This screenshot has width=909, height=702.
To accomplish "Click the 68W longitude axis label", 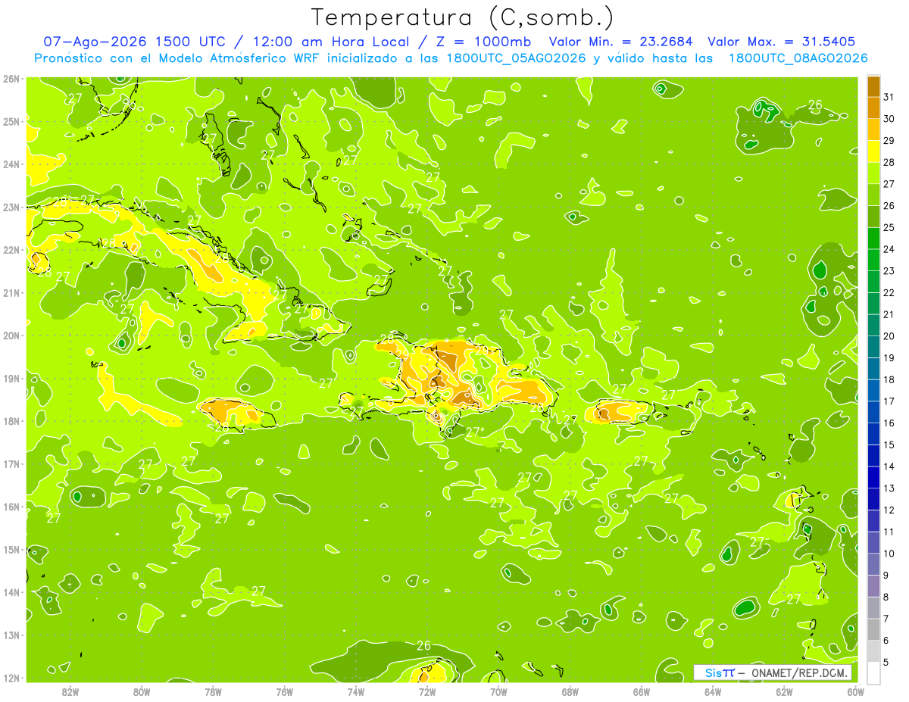I will [x=570, y=691].
